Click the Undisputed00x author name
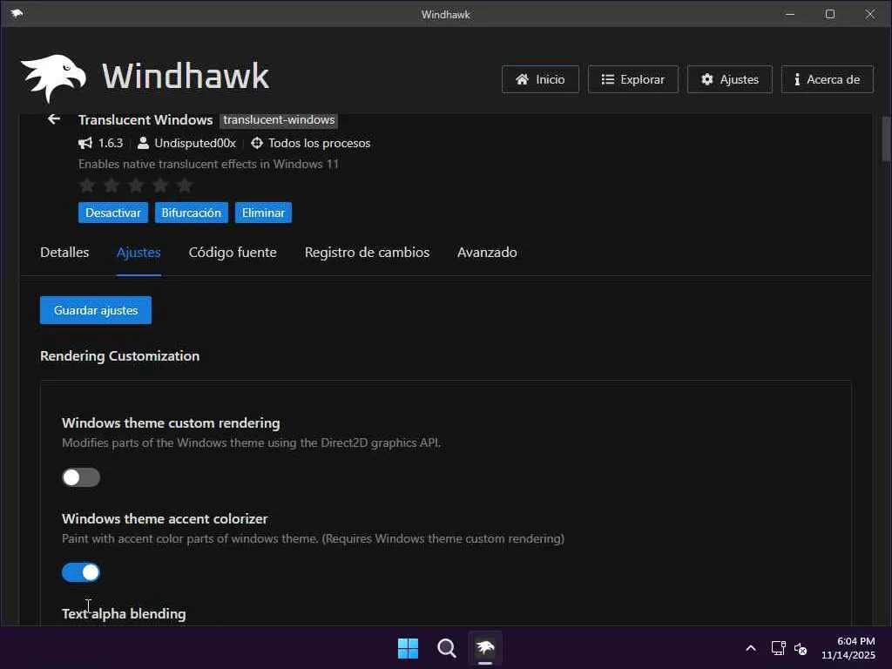Image resolution: width=892 pixels, height=669 pixels. click(x=195, y=143)
